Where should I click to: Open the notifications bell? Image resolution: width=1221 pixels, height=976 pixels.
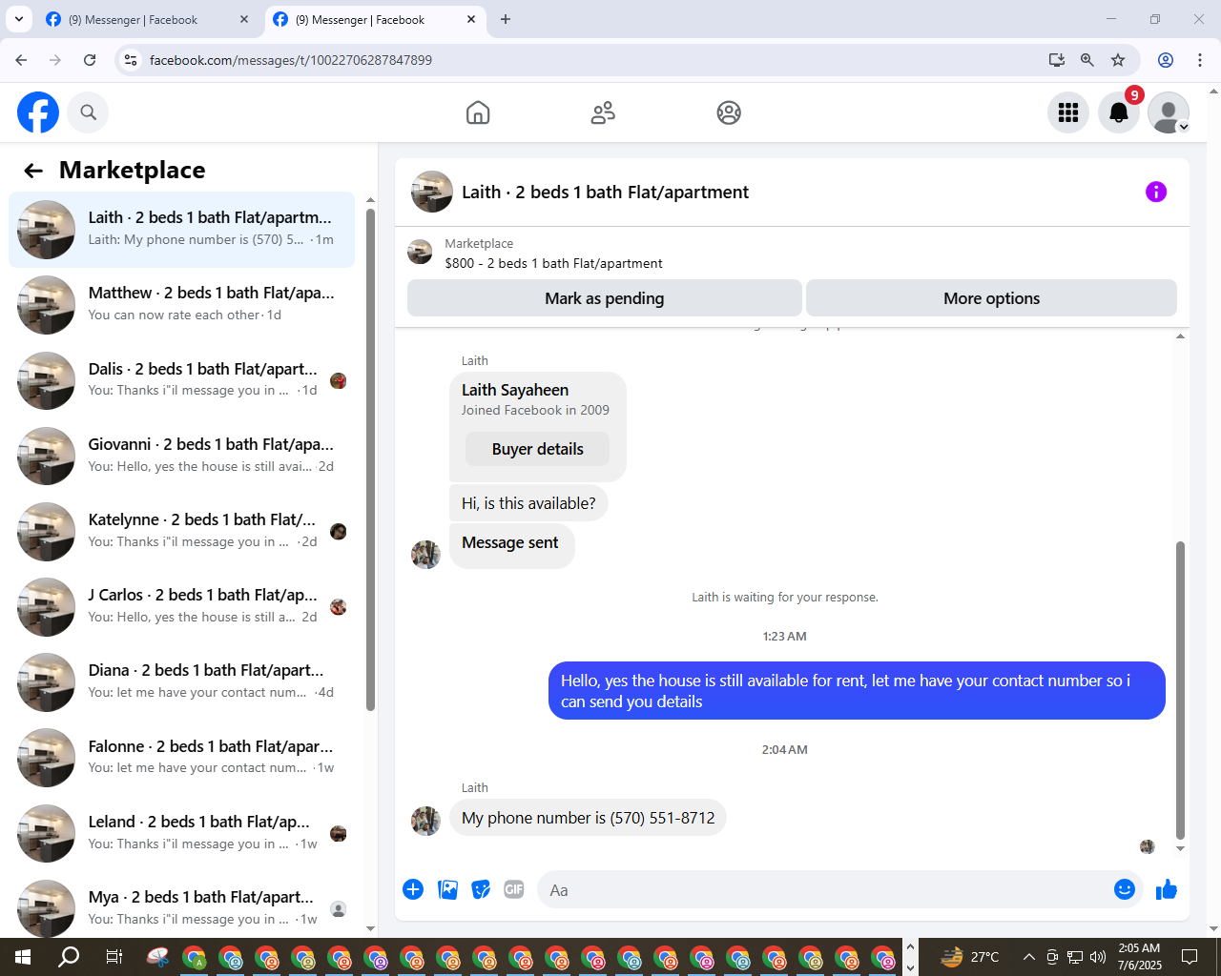click(x=1119, y=112)
